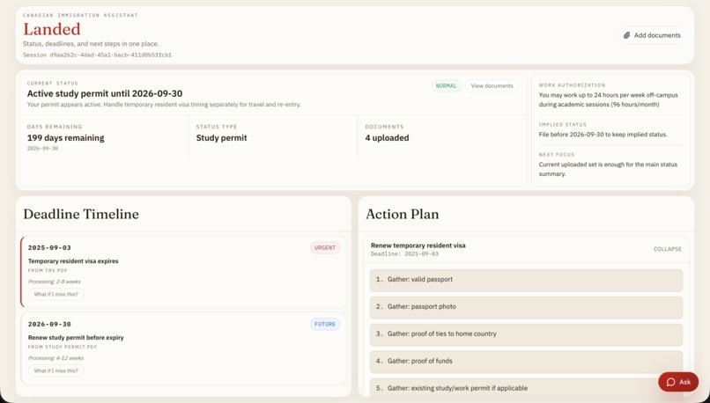Open View documents
This screenshot has height=403, width=710.
492,86
